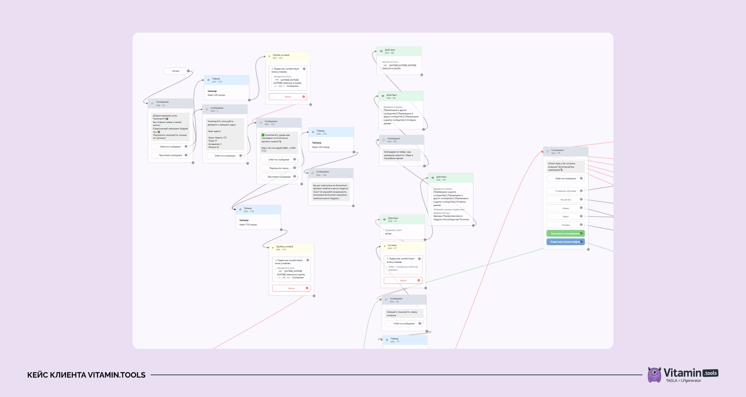Click gear icon of Действие ККК-88 block

[x=381, y=51]
